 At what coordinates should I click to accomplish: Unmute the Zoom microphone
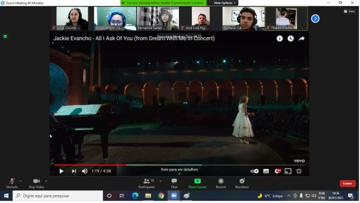[x=12, y=183]
